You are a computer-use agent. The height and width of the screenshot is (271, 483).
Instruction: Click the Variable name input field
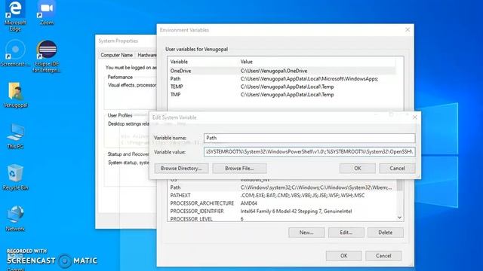tap(309, 138)
